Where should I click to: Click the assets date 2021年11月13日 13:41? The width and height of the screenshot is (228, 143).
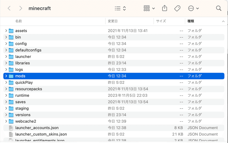click(128, 31)
